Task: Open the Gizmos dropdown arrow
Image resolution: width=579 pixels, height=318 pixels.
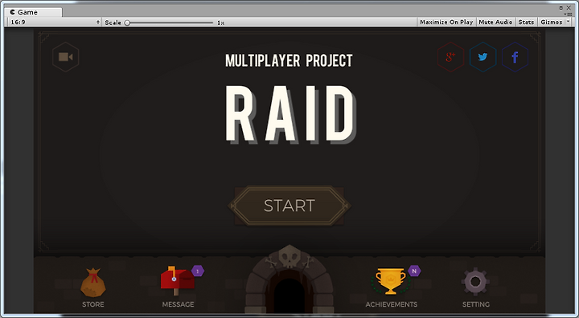Action: (x=569, y=22)
